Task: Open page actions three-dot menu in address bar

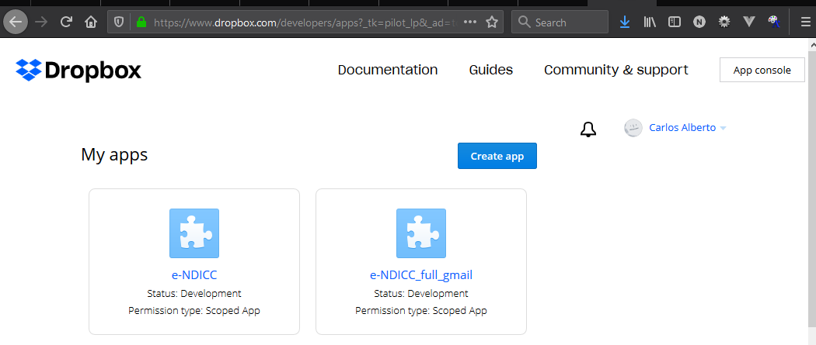Action: (469, 22)
